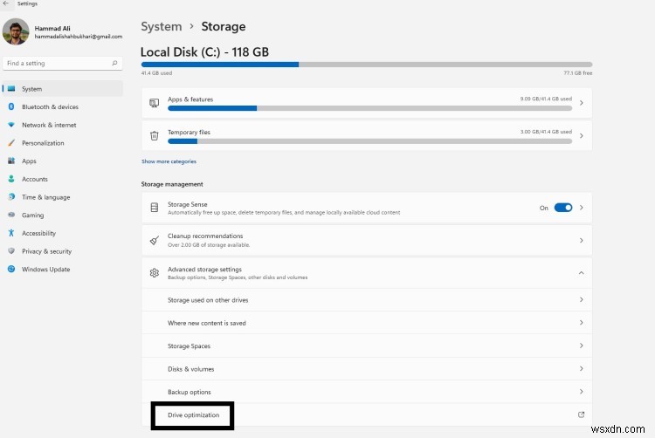
Task: Collapse Advanced storage settings section
Action: (x=581, y=273)
